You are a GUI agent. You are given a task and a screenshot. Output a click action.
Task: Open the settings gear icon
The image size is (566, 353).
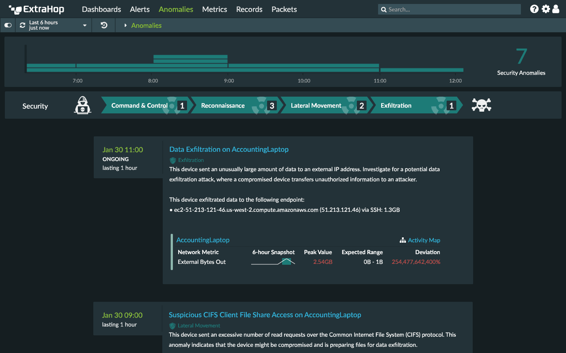[546, 9]
